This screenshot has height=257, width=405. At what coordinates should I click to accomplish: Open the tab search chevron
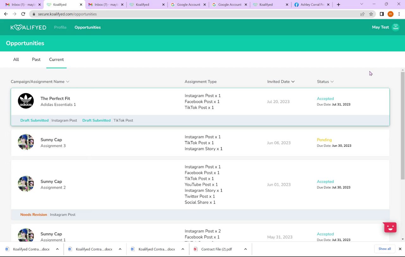pos(362,4)
